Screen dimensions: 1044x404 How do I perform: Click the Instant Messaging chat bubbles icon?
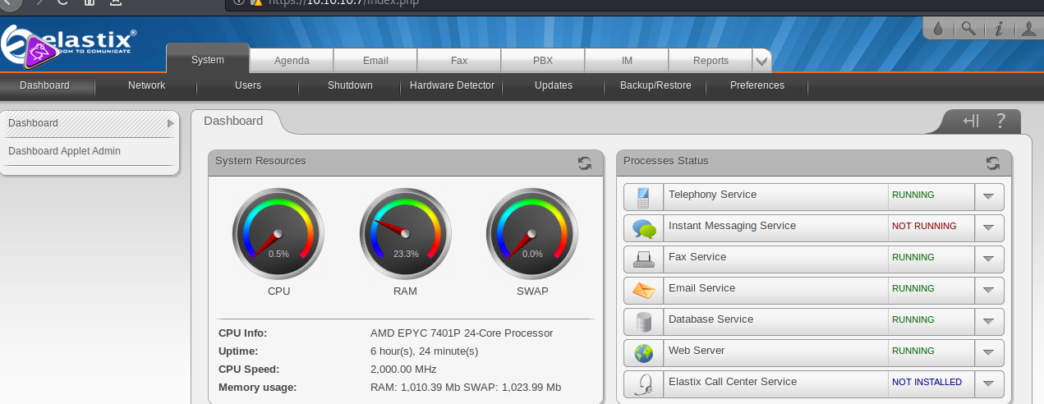pos(643,228)
